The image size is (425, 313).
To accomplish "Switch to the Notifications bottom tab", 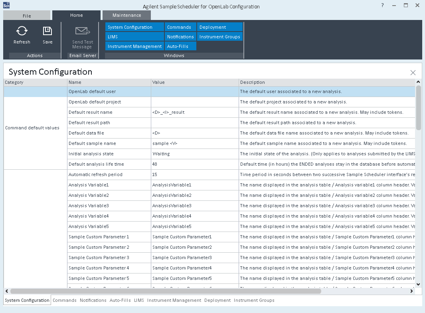I will (x=93, y=300).
